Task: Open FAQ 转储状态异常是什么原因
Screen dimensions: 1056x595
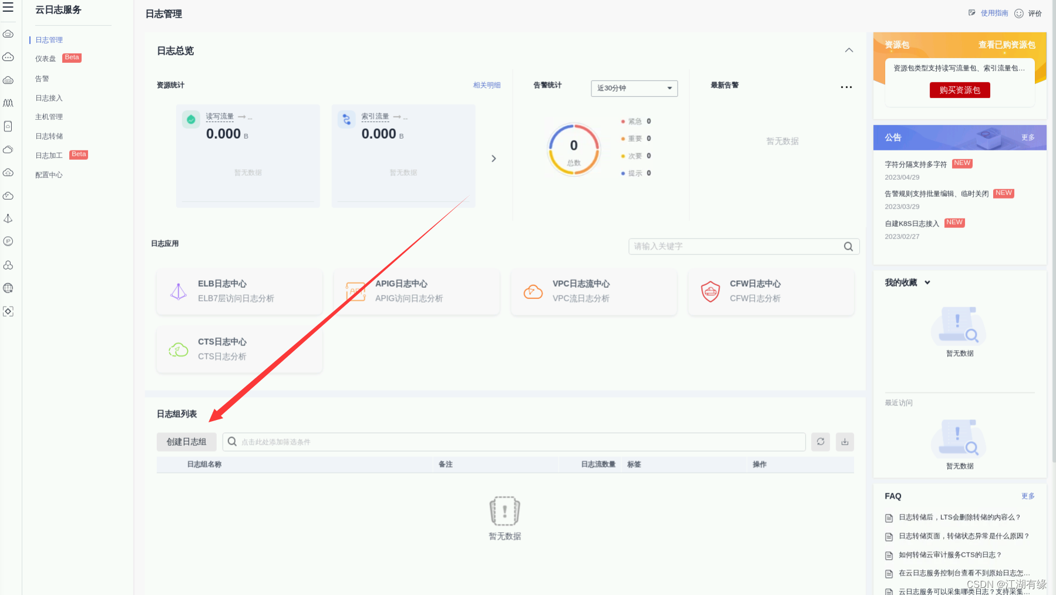Action: tap(964, 536)
